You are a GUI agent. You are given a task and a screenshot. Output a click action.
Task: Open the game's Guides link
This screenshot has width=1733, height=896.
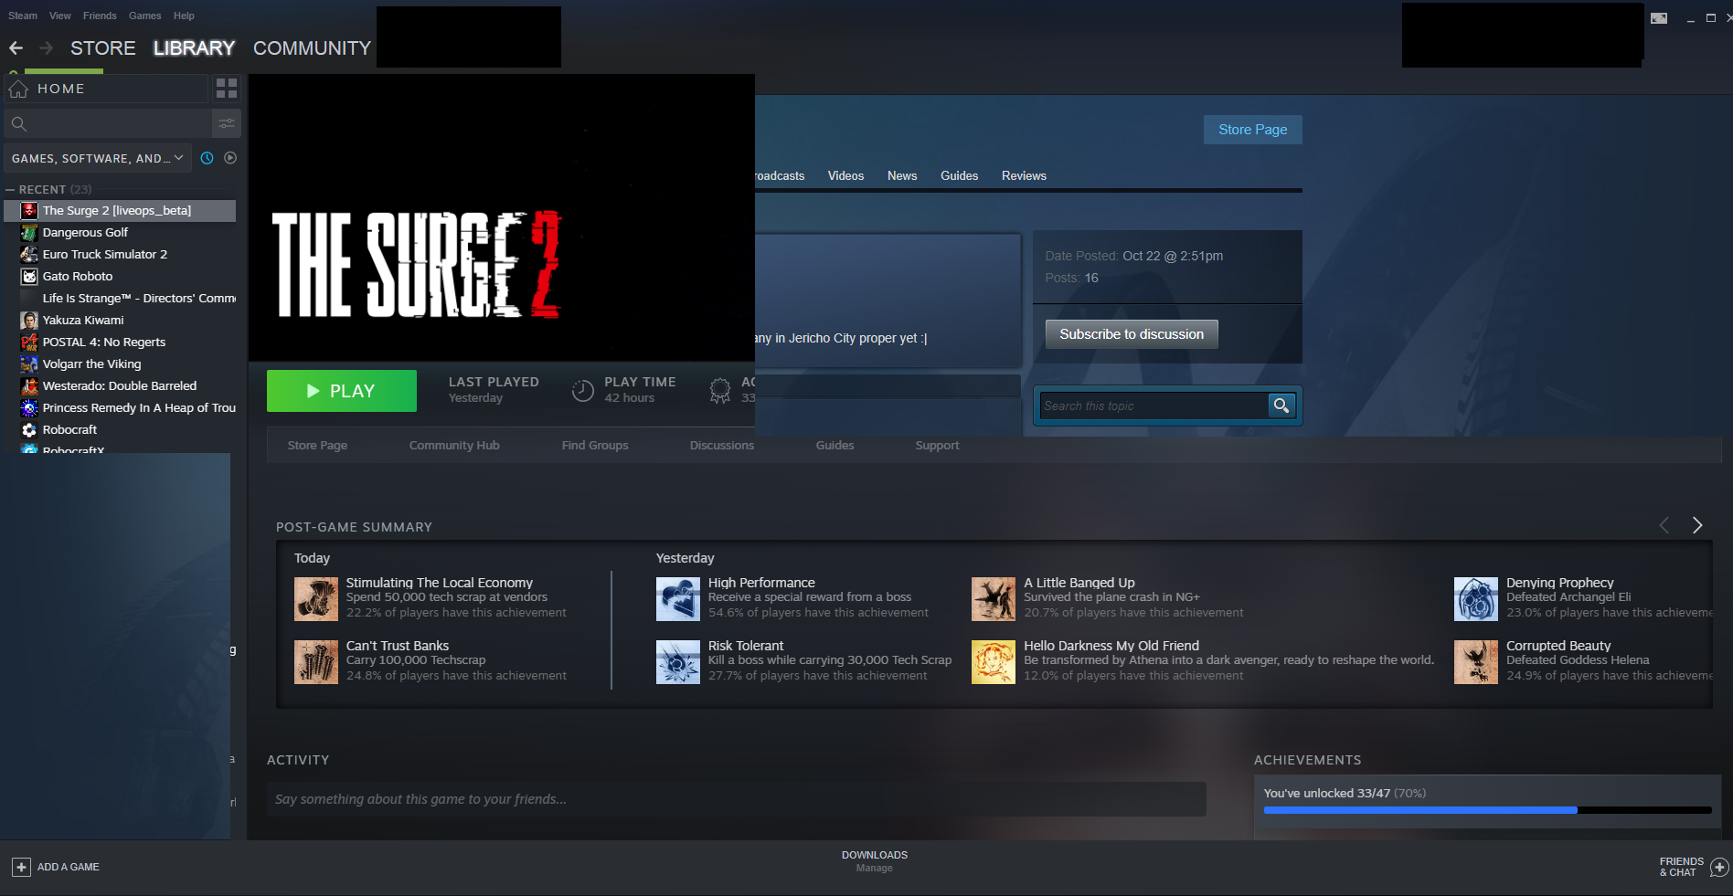pyautogui.click(x=835, y=446)
